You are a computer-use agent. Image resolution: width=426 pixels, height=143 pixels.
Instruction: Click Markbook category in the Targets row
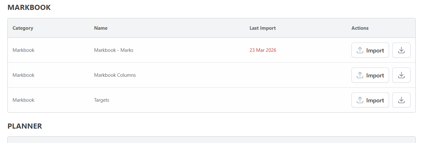pyautogui.click(x=23, y=100)
